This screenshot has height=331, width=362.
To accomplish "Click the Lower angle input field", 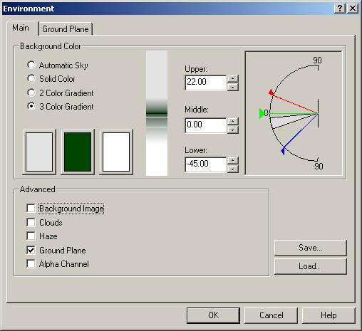I will pyautogui.click(x=206, y=164).
